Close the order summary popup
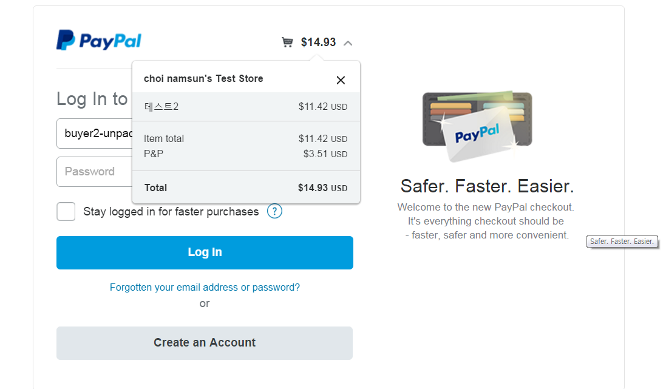 (341, 80)
